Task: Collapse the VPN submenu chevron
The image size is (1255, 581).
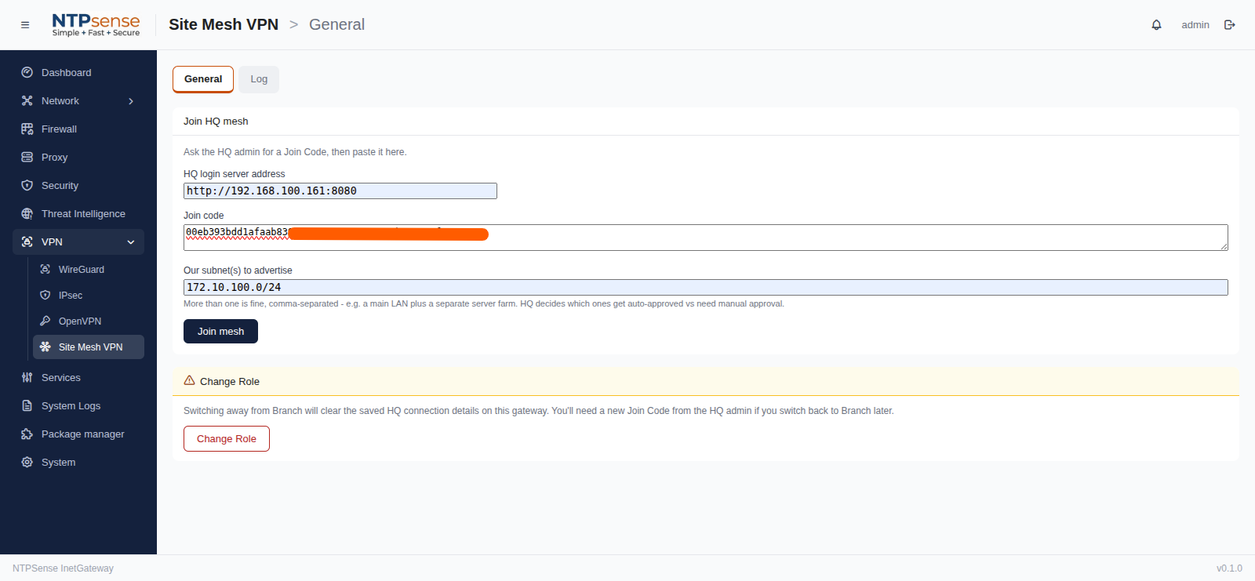Action: [x=131, y=242]
